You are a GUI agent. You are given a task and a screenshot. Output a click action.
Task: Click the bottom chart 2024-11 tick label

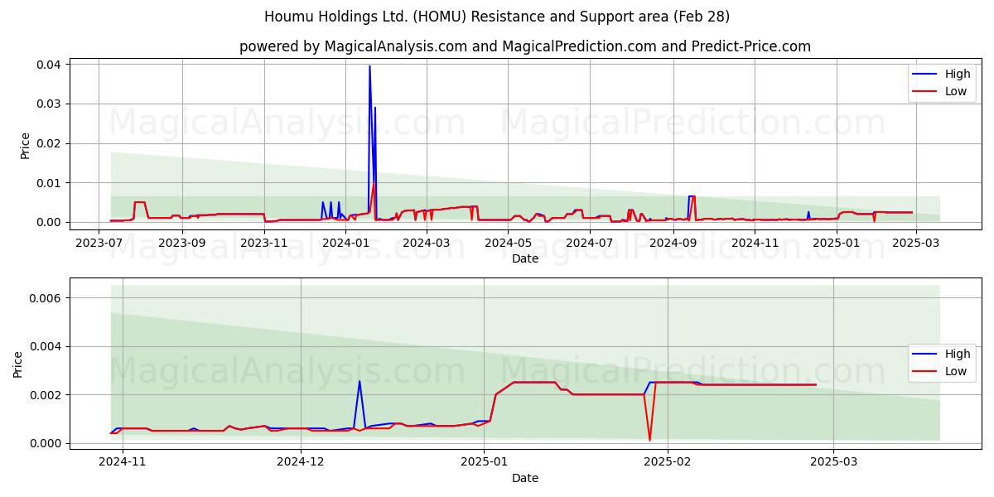123,462
